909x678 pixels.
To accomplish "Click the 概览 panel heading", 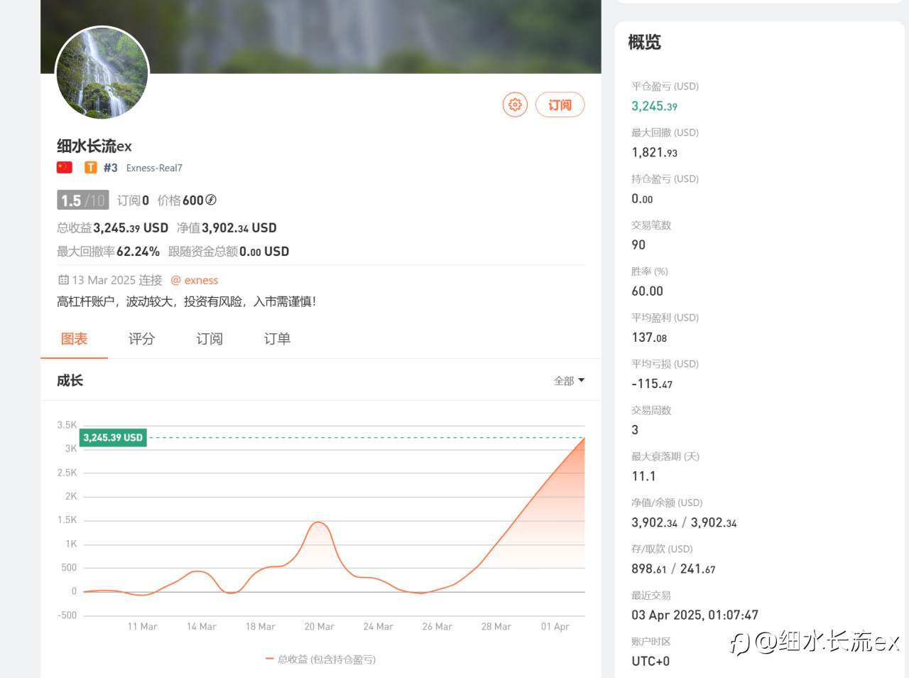I will [644, 43].
